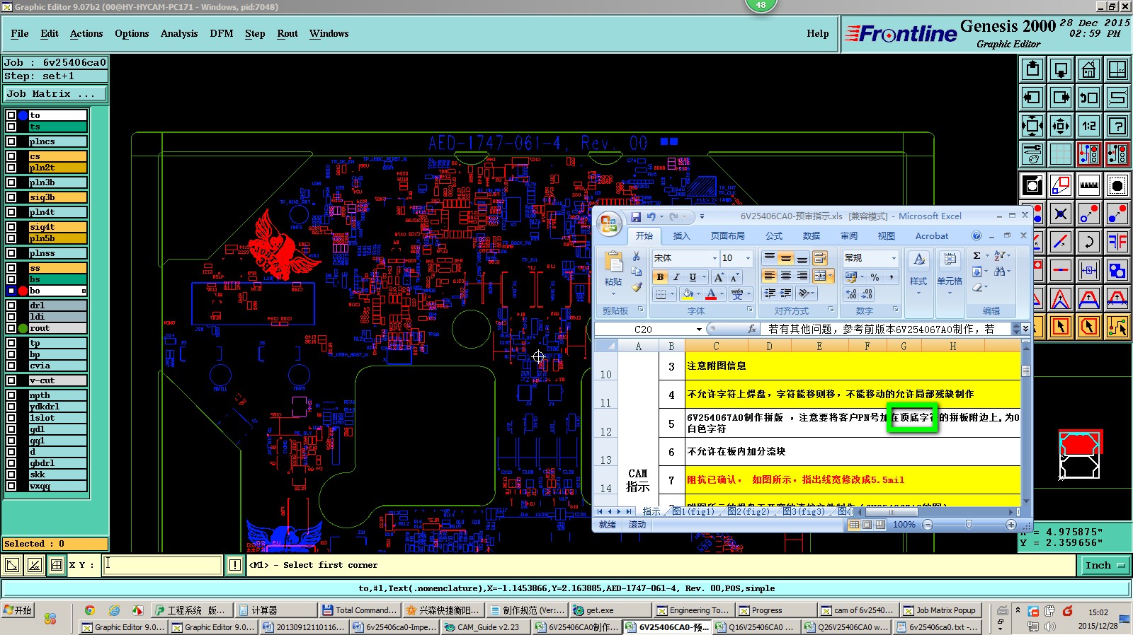Click the grid display icon
The width and height of the screenshot is (1133, 635).
click(1060, 153)
